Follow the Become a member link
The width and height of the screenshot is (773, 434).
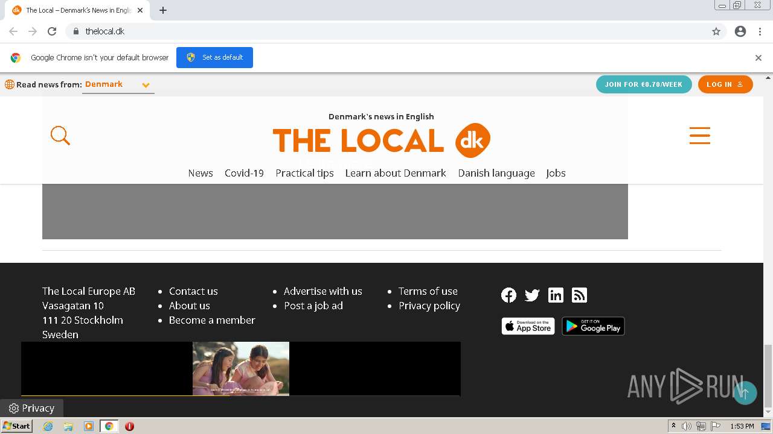pos(212,320)
